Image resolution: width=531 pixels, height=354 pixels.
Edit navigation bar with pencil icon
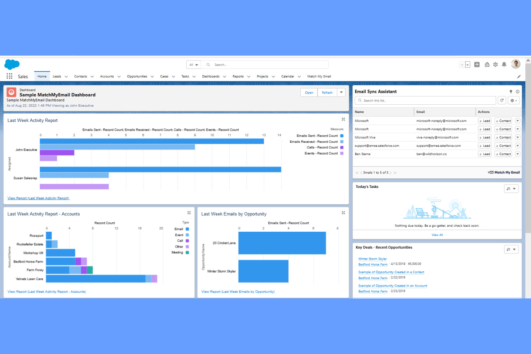pos(519,76)
